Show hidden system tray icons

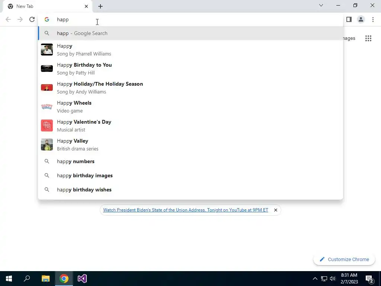pyautogui.click(x=315, y=279)
